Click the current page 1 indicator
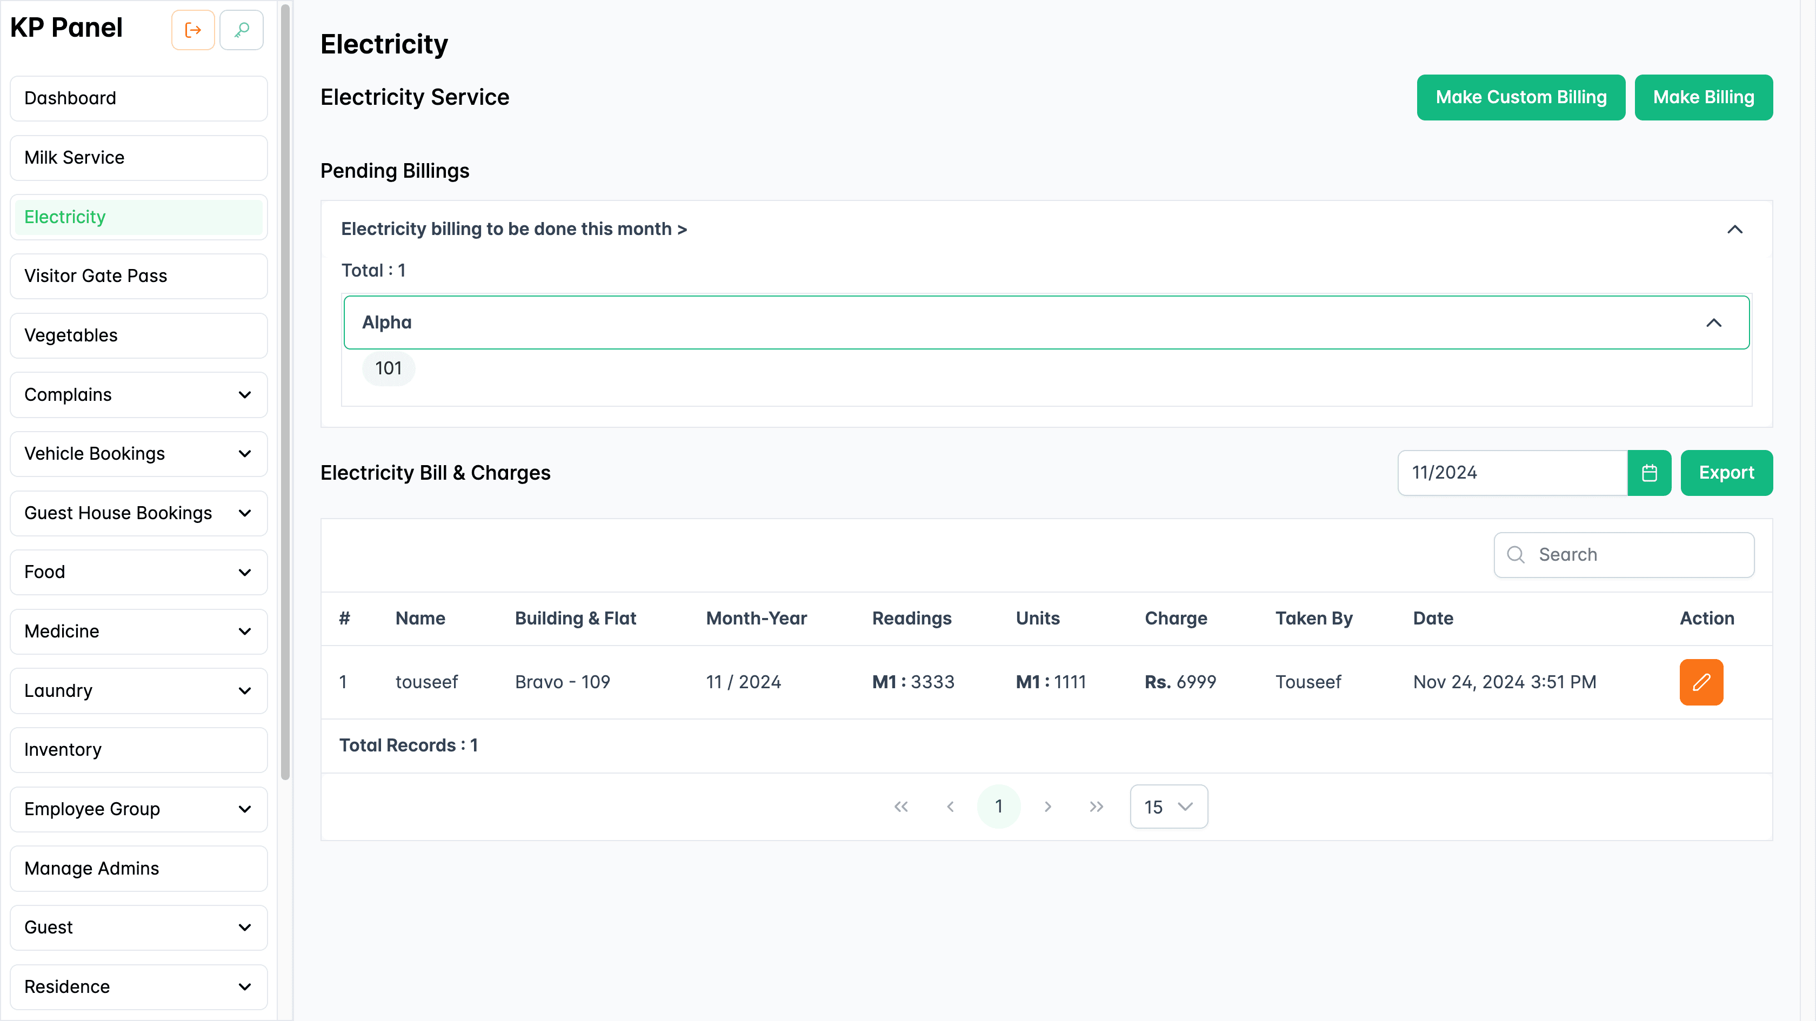This screenshot has height=1021, width=1816. coord(999,806)
